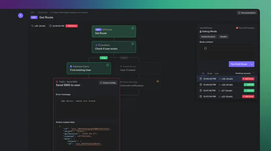Click the 200 Ok badge on the v28 row
271x151 pixels.
click(249, 84)
